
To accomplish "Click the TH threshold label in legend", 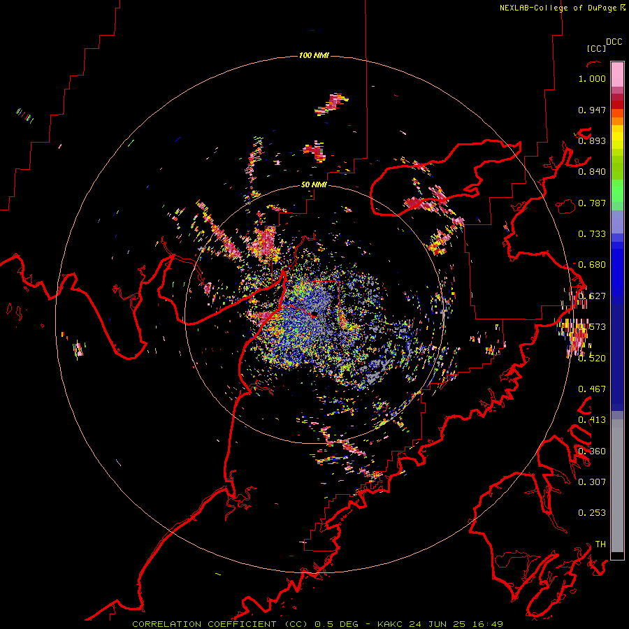I will tap(600, 544).
